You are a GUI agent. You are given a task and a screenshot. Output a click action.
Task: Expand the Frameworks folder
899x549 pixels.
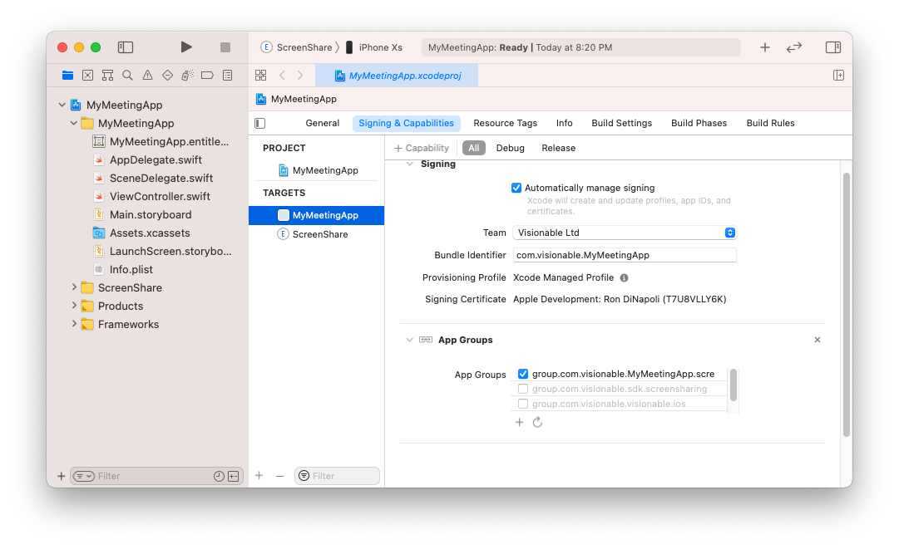click(x=73, y=324)
